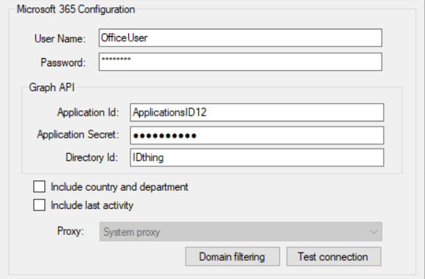
Task: Click the Graph API group label
Action: click(x=52, y=88)
